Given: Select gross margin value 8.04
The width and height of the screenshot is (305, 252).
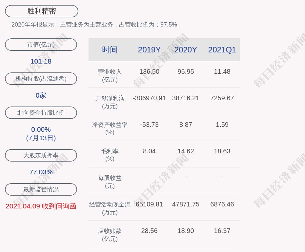Looking at the screenshot, I should pos(150,151).
